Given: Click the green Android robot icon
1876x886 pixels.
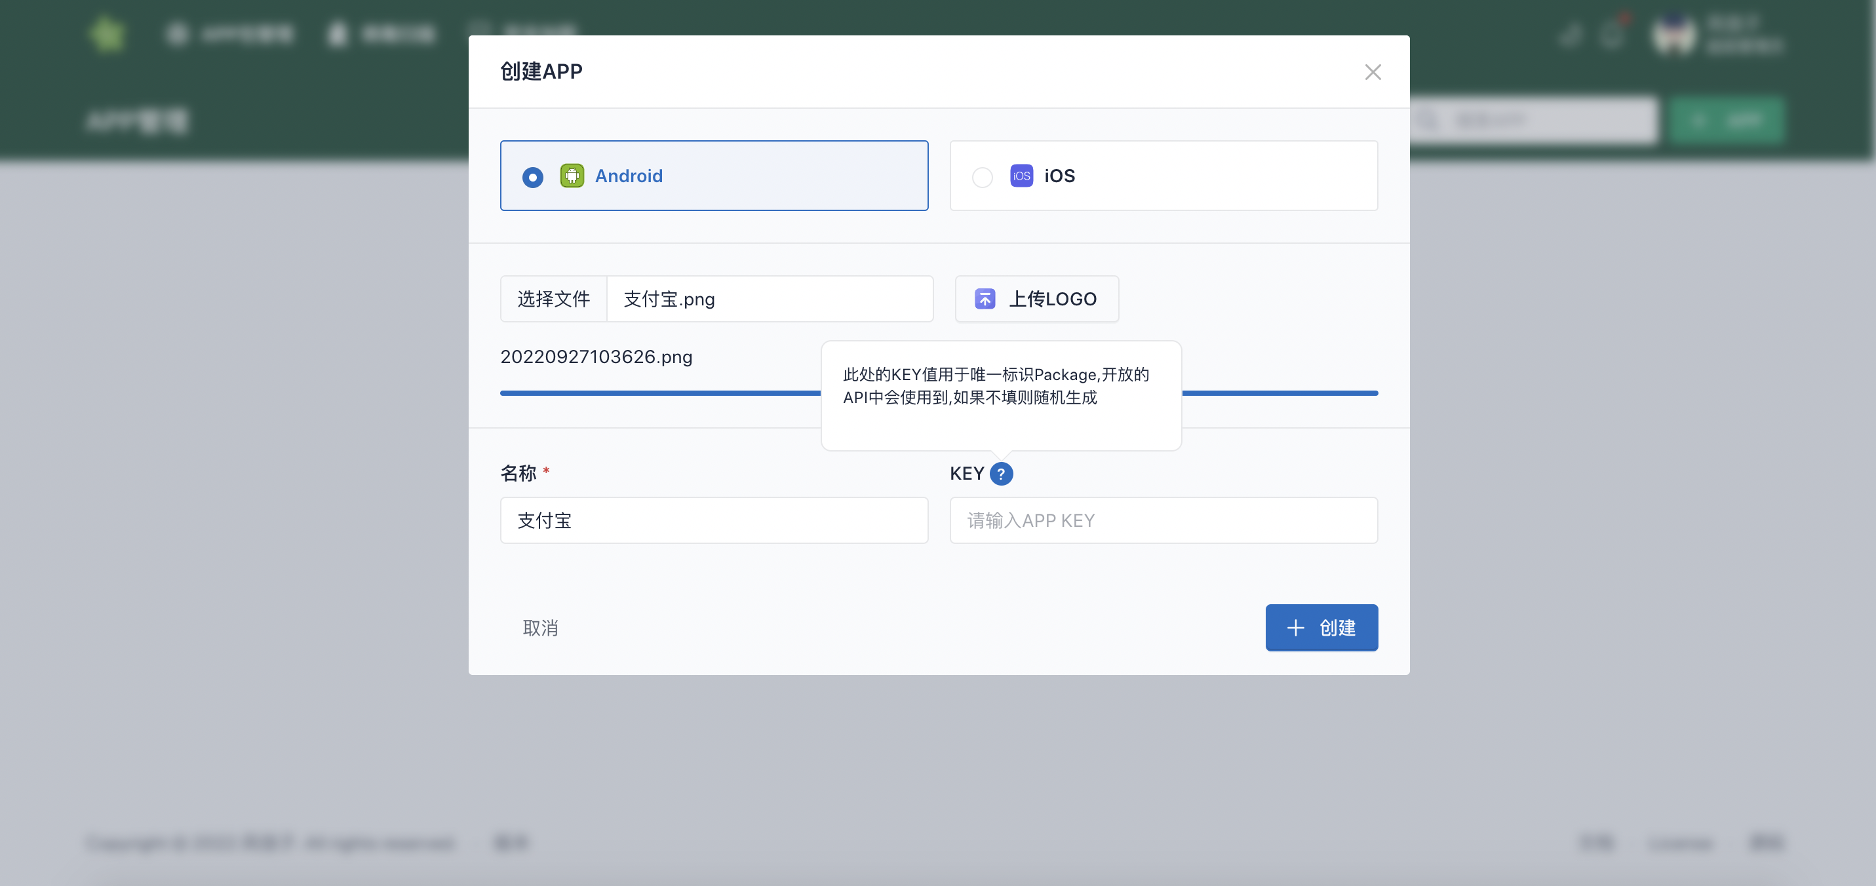Looking at the screenshot, I should [x=572, y=176].
